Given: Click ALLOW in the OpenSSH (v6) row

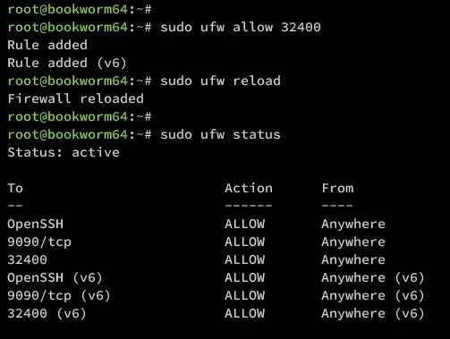Looking at the screenshot, I should pos(245,277).
